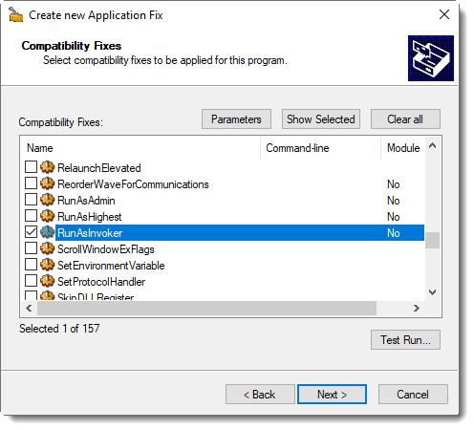Click the RunAsHighest fix gear icon
The height and width of the screenshot is (430, 474).
[48, 216]
